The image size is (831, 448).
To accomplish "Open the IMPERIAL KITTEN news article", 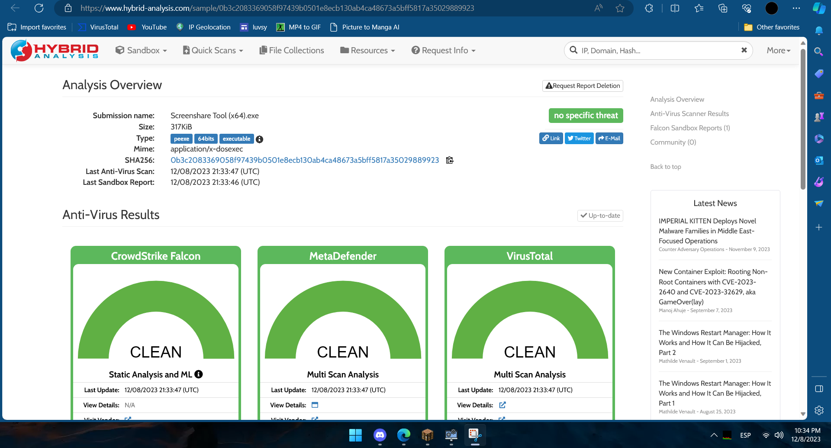I will [707, 231].
